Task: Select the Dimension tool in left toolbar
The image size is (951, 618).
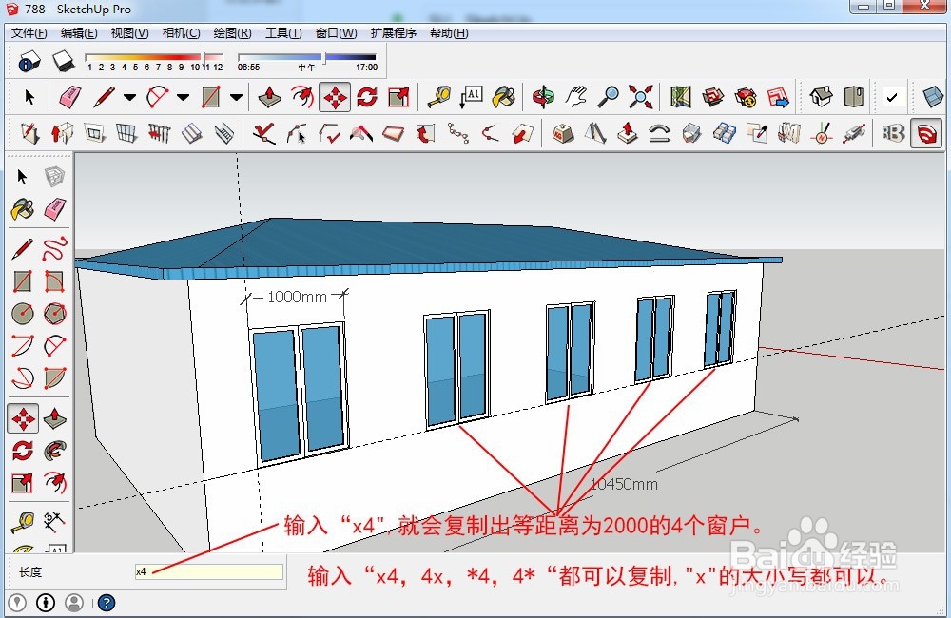Action: pyautogui.click(x=54, y=520)
